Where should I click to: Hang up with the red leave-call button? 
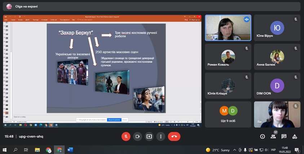click(x=174, y=136)
